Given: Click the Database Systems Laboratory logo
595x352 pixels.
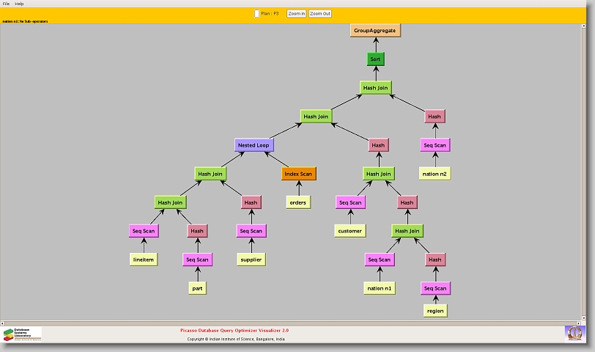Looking at the screenshot, I should [22, 334].
